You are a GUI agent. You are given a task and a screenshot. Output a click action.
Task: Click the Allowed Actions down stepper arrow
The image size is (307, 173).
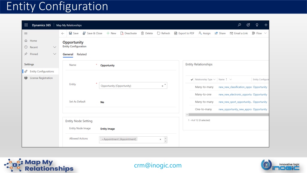pyautogui.click(x=165, y=141)
